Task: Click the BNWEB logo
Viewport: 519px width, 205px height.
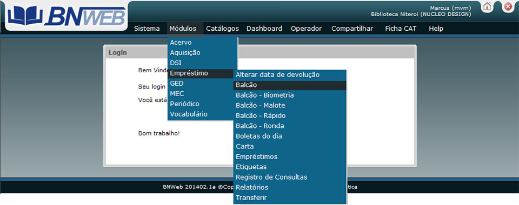Action: click(x=66, y=16)
